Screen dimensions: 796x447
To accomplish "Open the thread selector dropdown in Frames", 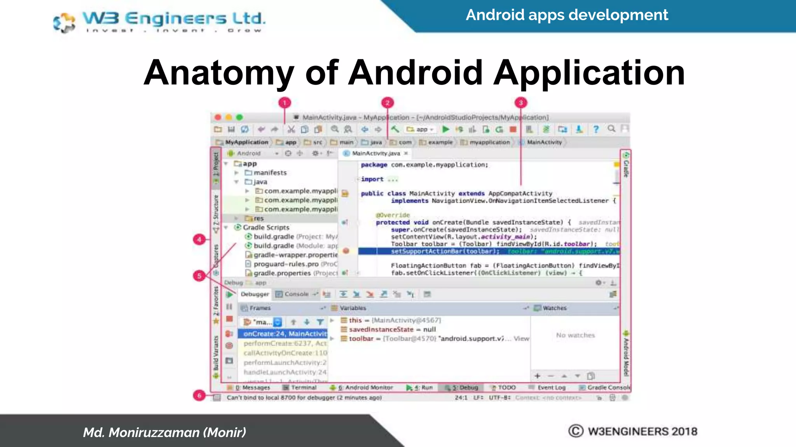I will coord(278,322).
